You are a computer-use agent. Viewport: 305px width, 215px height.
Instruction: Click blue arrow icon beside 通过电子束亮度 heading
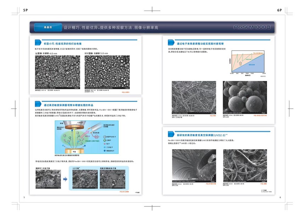171,42
